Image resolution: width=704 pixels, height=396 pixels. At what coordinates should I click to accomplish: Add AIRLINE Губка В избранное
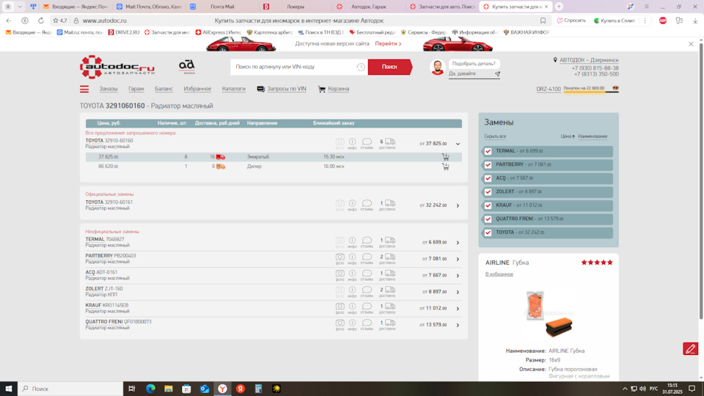pyautogui.click(x=499, y=274)
